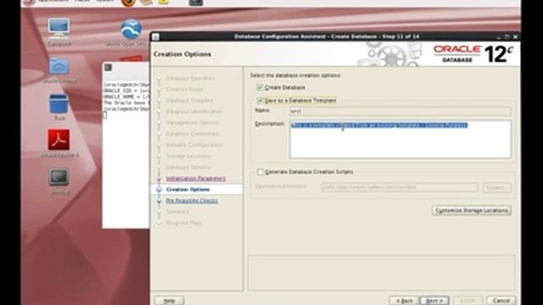Click the Browse button for destination directory
Screen dimensions: 543x305
pos(497,187)
